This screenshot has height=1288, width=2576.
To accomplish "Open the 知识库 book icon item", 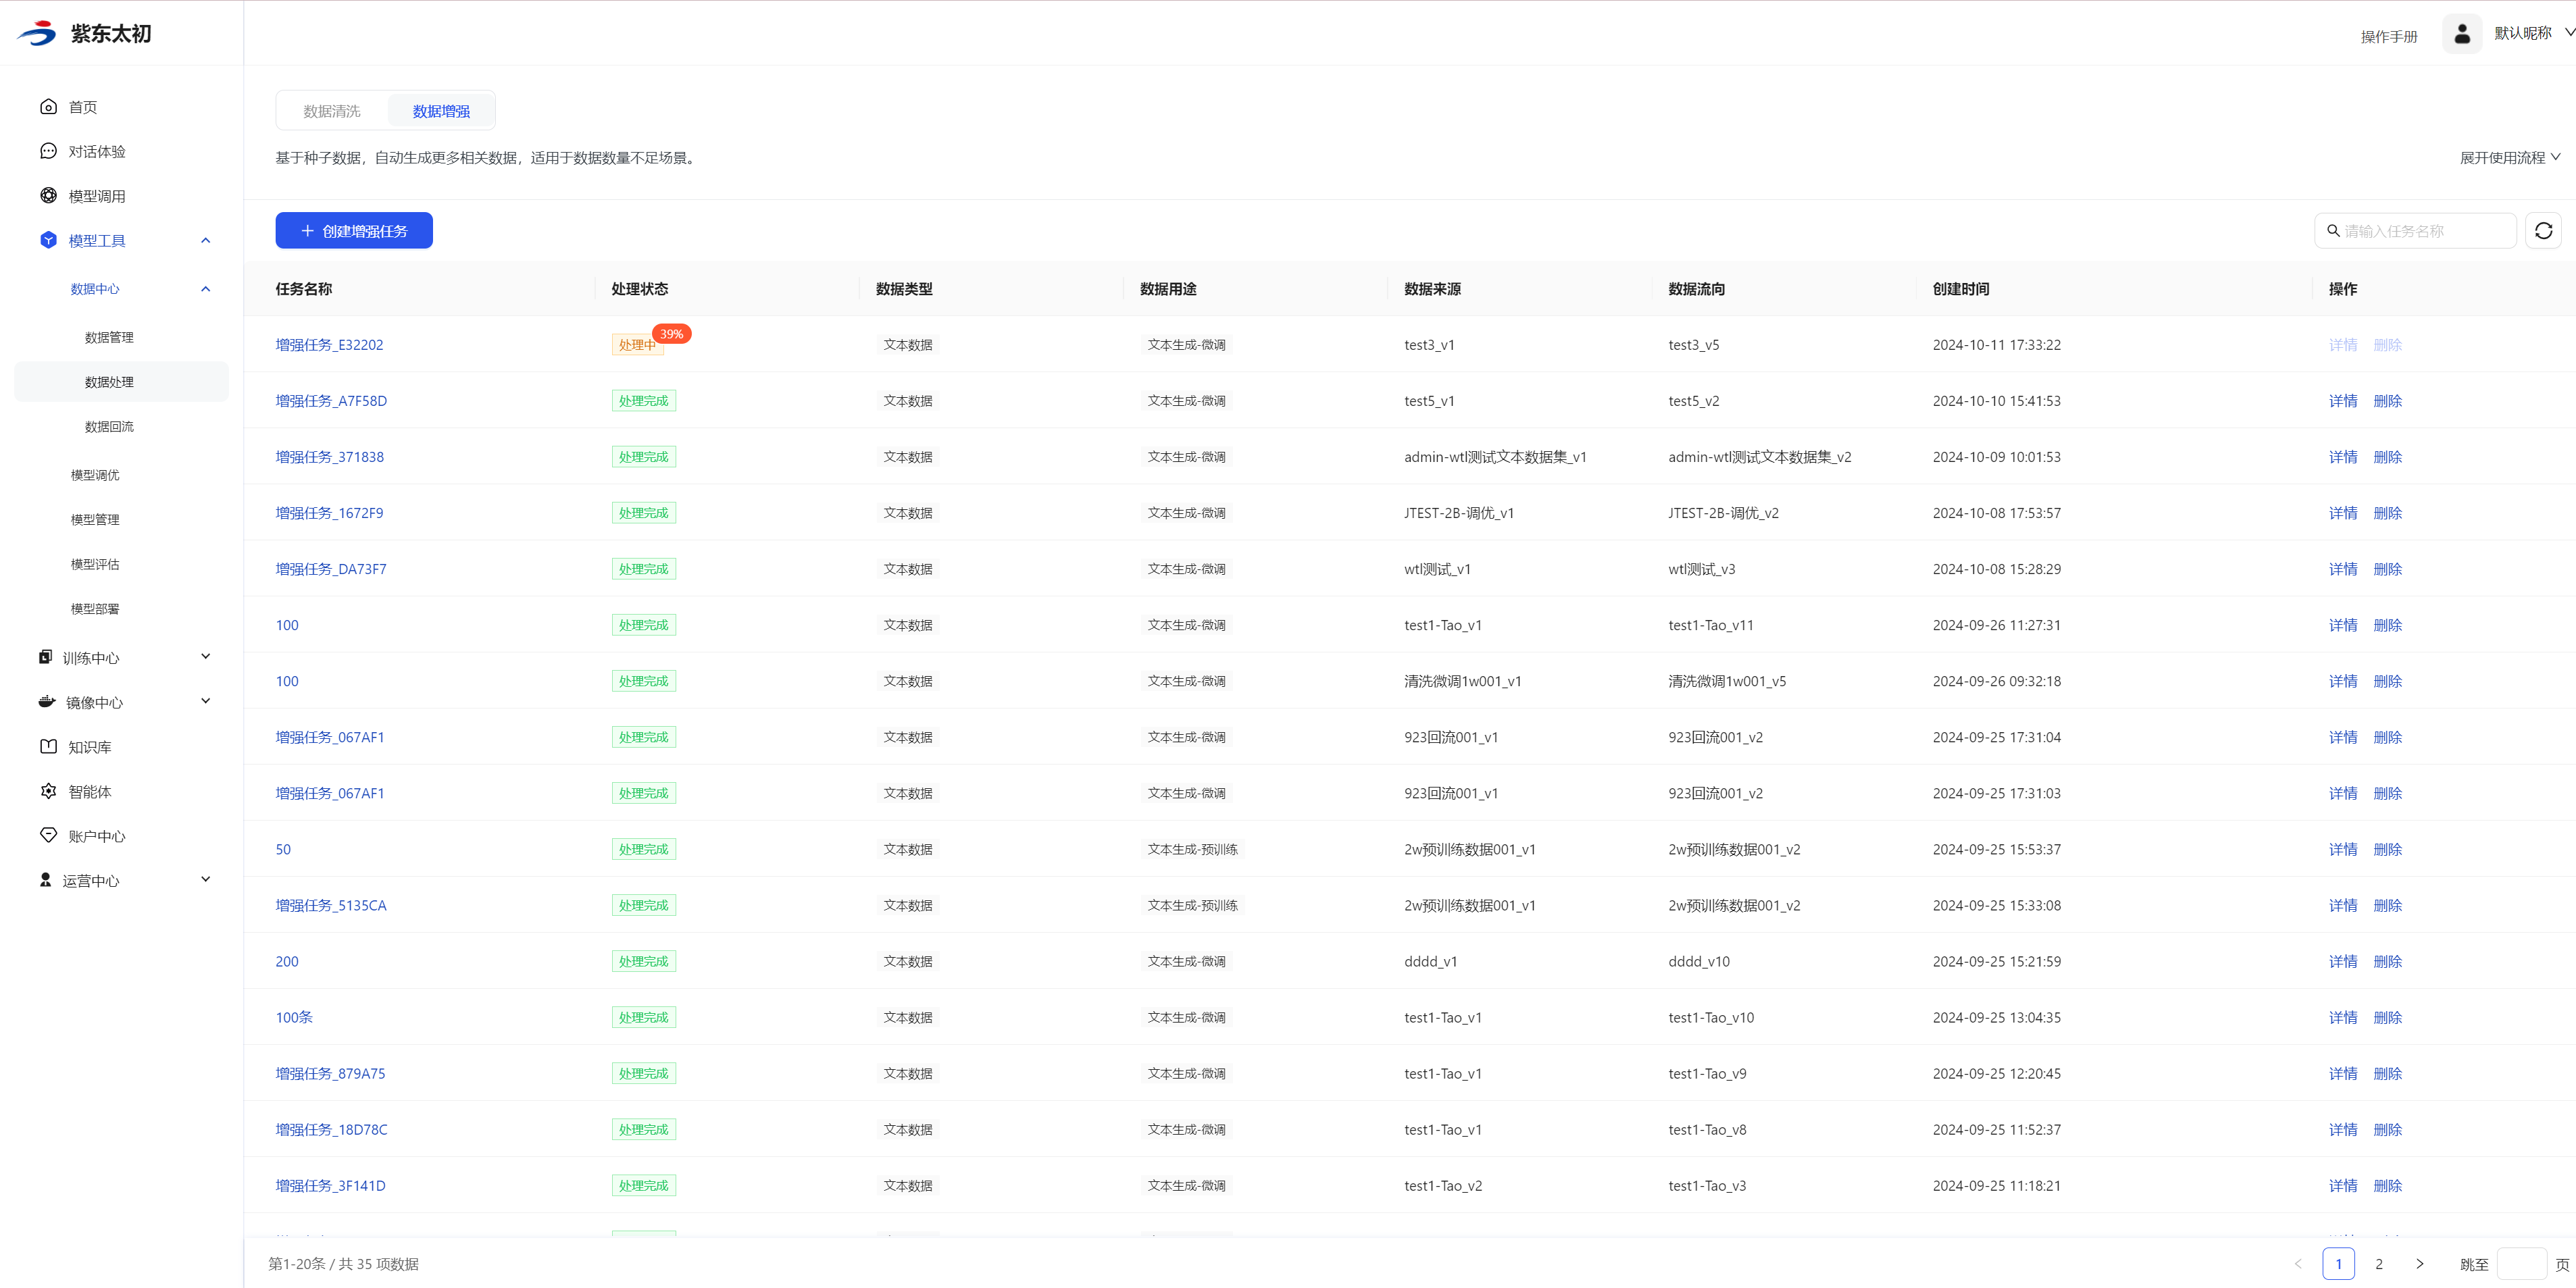I will pyautogui.click(x=48, y=747).
